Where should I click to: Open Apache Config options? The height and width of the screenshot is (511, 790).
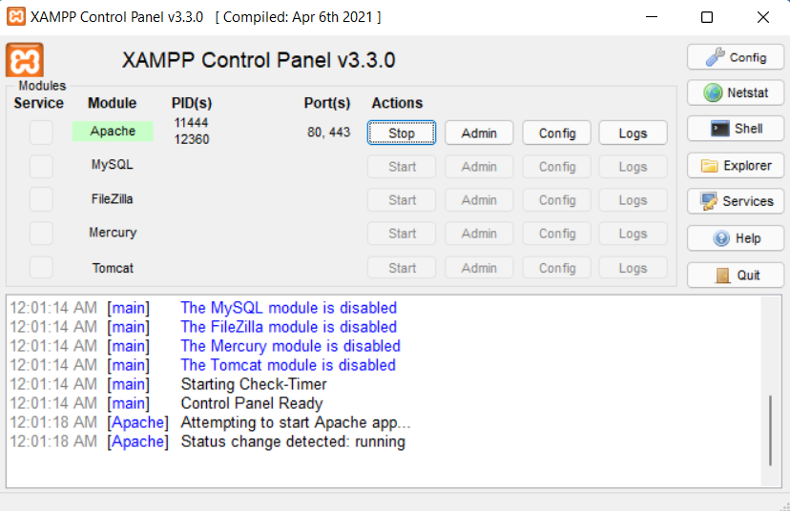[x=557, y=133]
